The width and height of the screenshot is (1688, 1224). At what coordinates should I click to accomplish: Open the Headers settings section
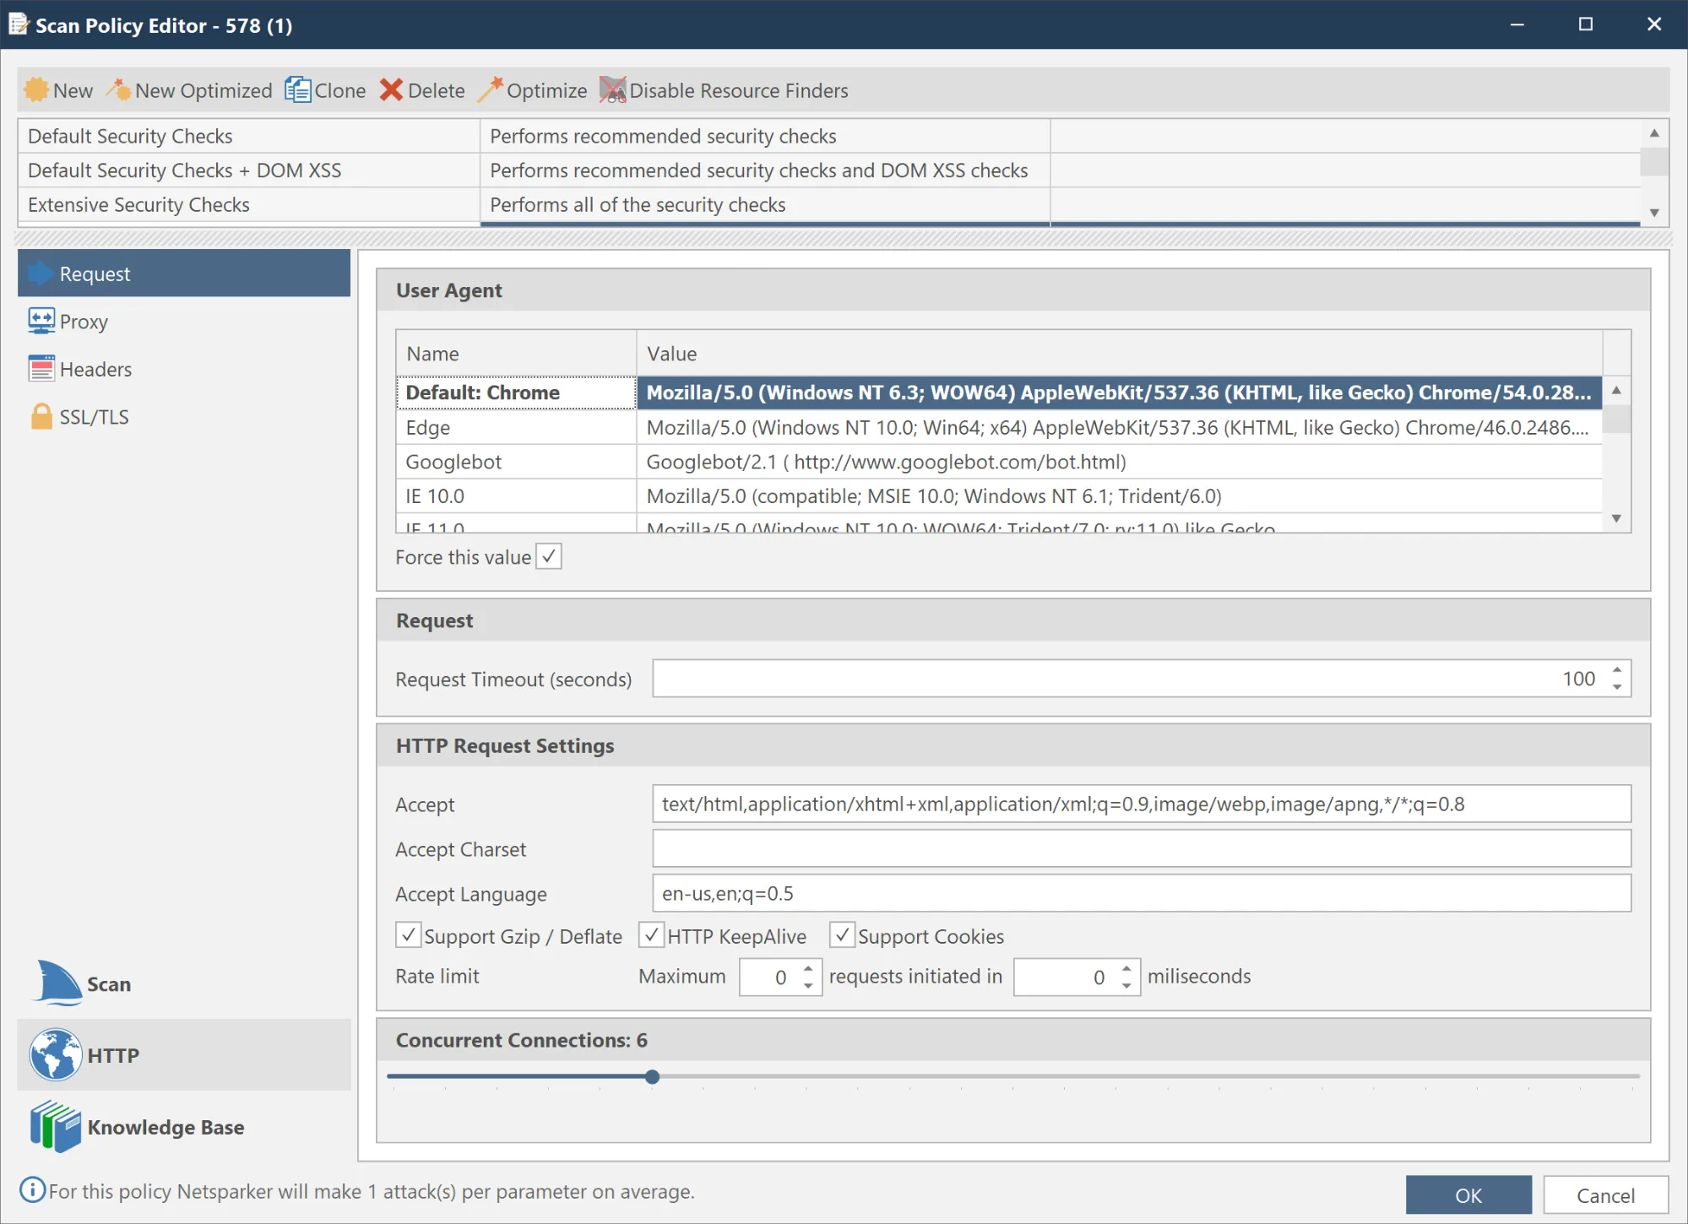point(95,370)
